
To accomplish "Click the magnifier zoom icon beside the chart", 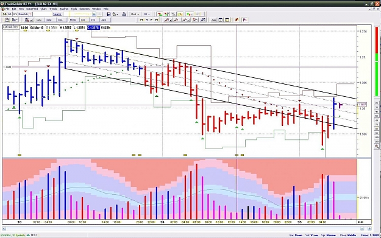I will [x=377, y=146].
